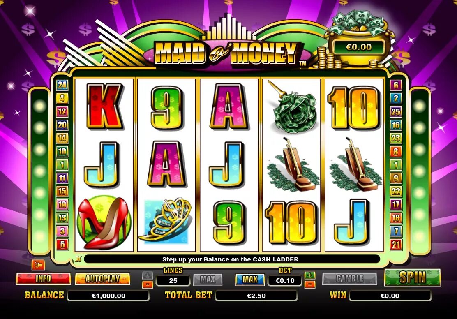
Task: Click the diamond tiara symbol
Action: (166, 221)
